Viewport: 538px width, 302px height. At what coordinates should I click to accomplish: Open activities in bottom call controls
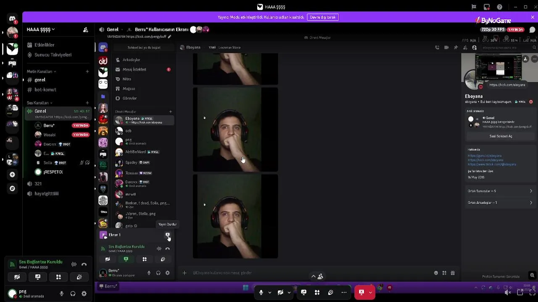(317, 292)
